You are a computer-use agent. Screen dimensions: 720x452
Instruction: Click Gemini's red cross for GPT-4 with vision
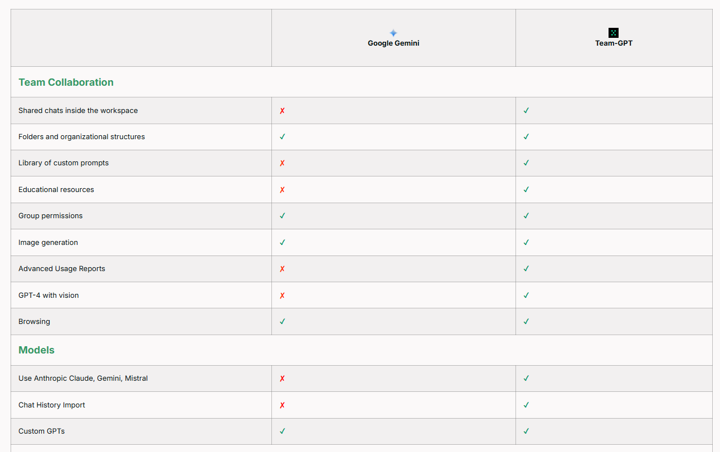coord(282,296)
